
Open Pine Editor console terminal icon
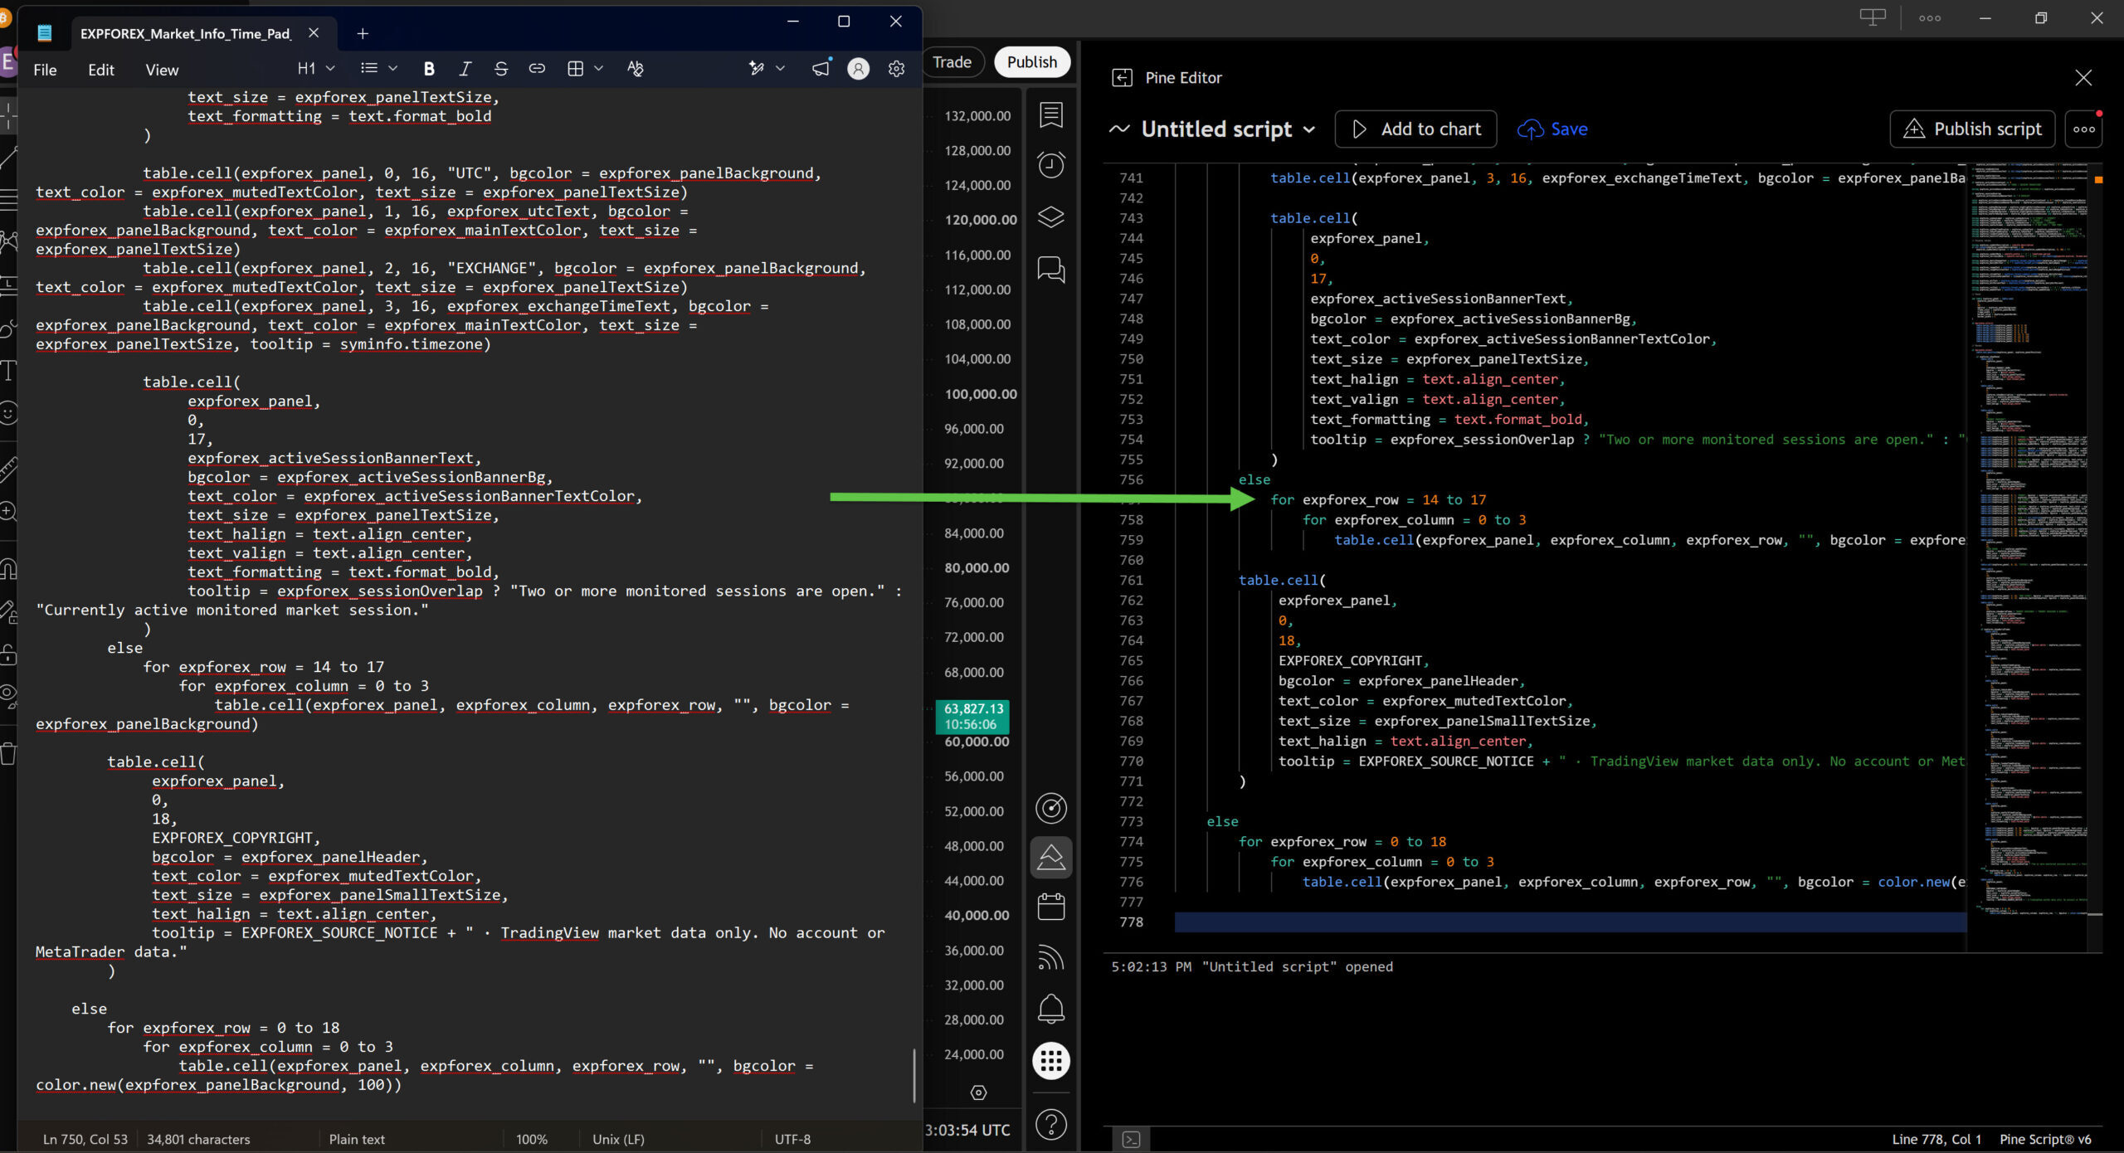(1131, 1140)
